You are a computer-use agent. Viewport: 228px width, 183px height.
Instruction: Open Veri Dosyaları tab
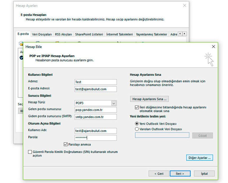coord(42,34)
